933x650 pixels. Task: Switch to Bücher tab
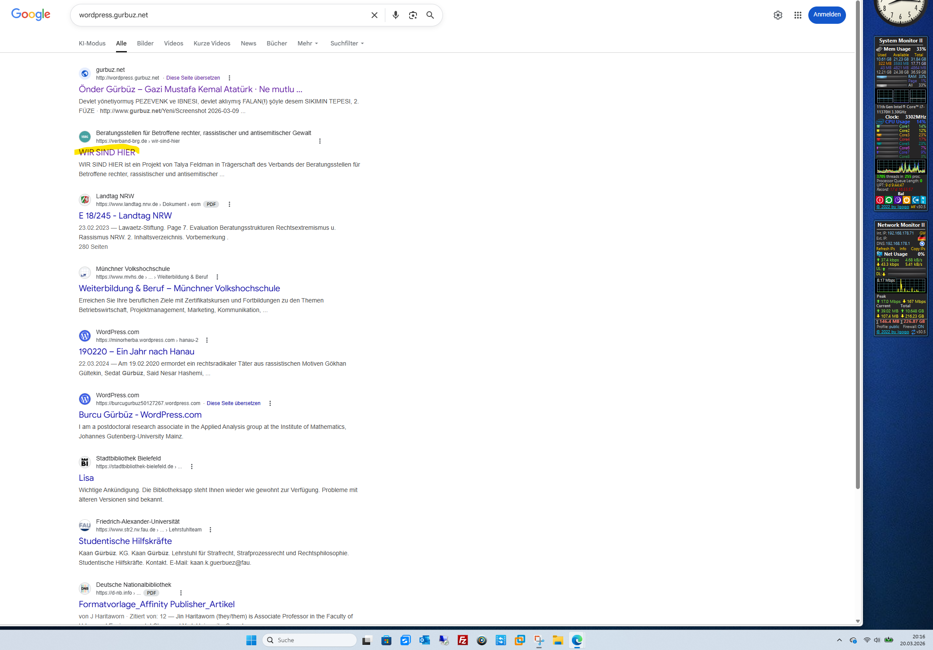(277, 43)
